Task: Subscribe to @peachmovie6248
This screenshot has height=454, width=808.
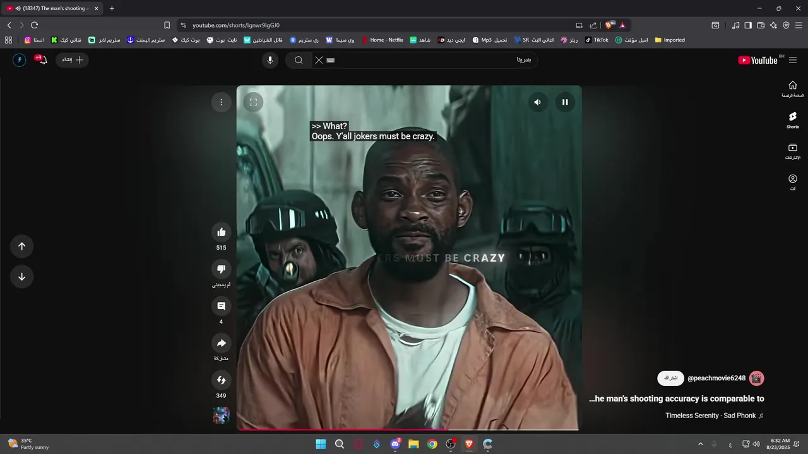Action: point(671,378)
